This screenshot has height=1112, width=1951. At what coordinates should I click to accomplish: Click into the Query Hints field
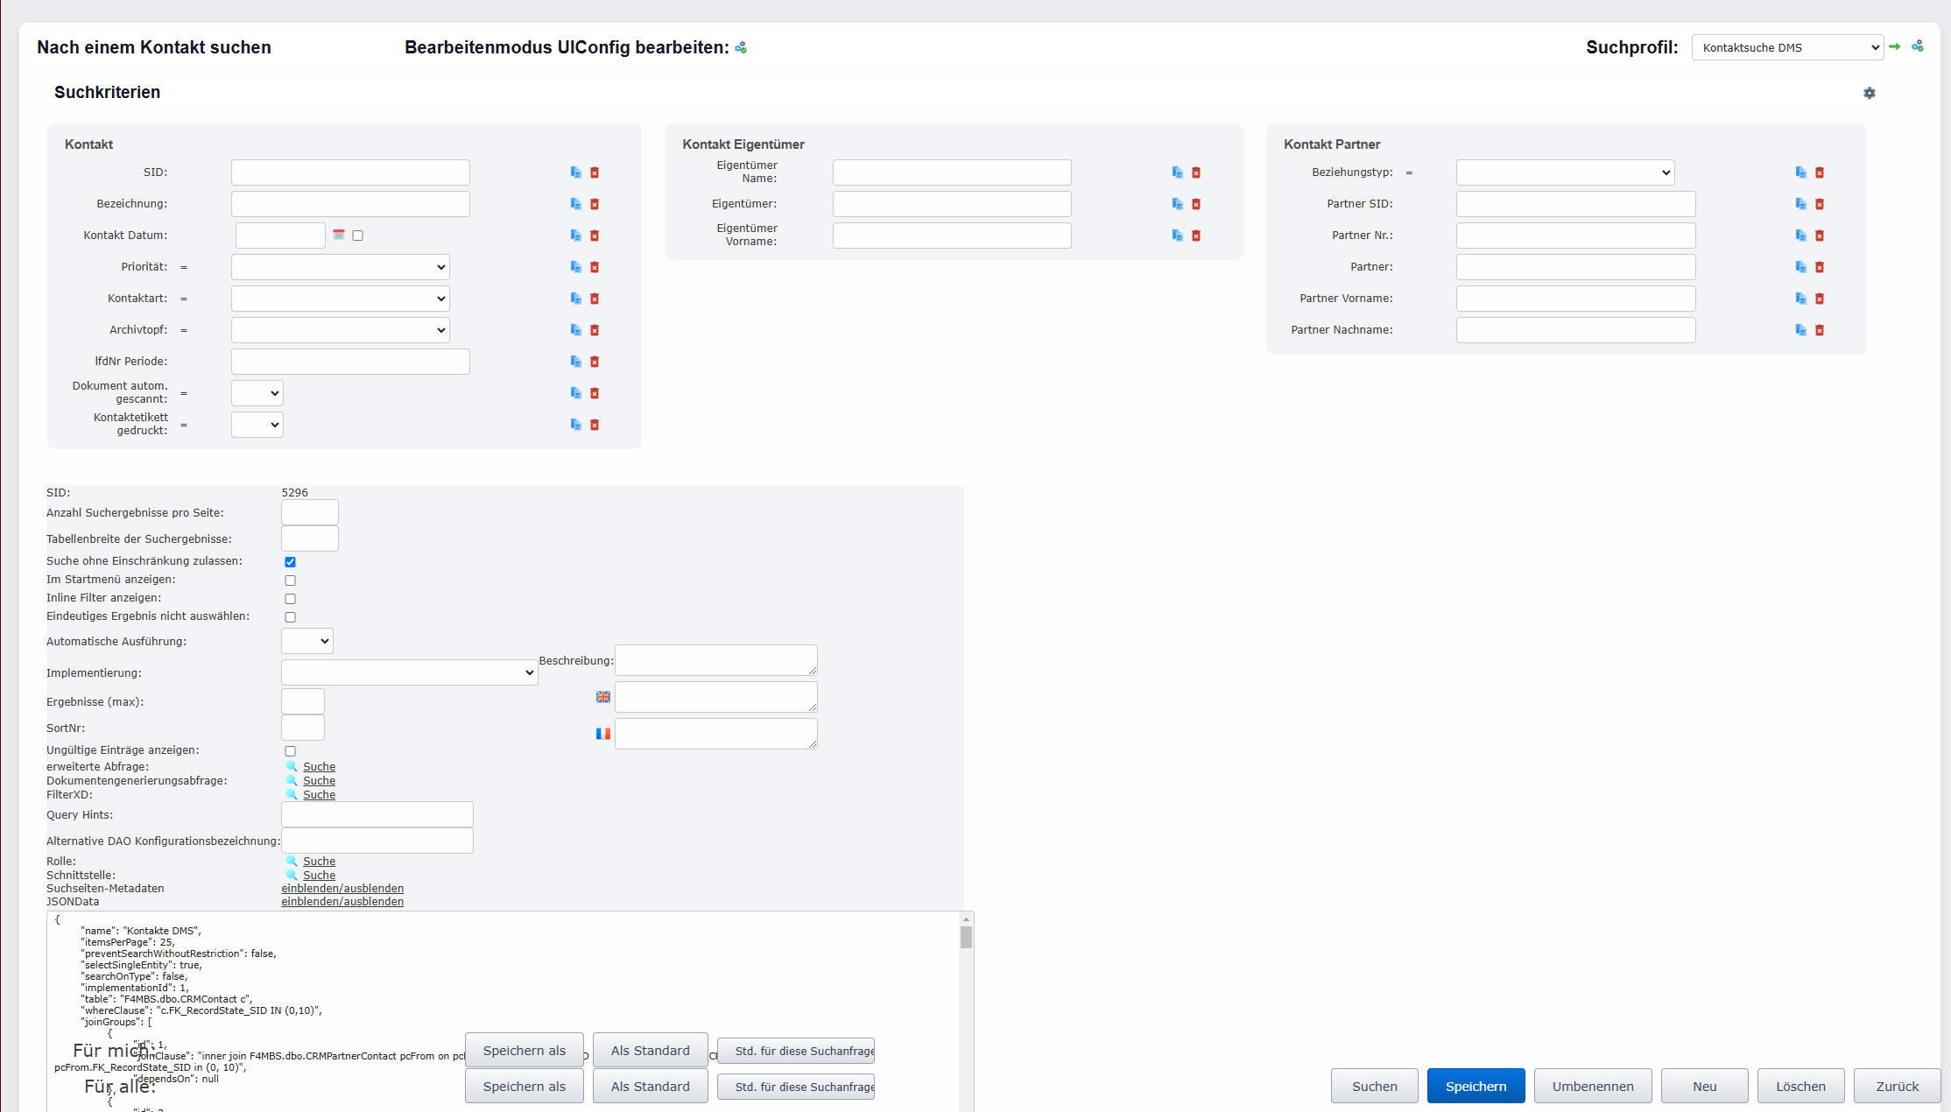[377, 814]
